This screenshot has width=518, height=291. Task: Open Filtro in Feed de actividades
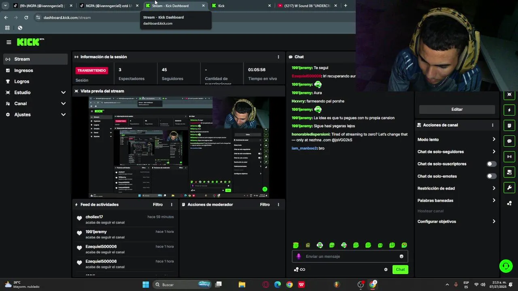tap(158, 205)
